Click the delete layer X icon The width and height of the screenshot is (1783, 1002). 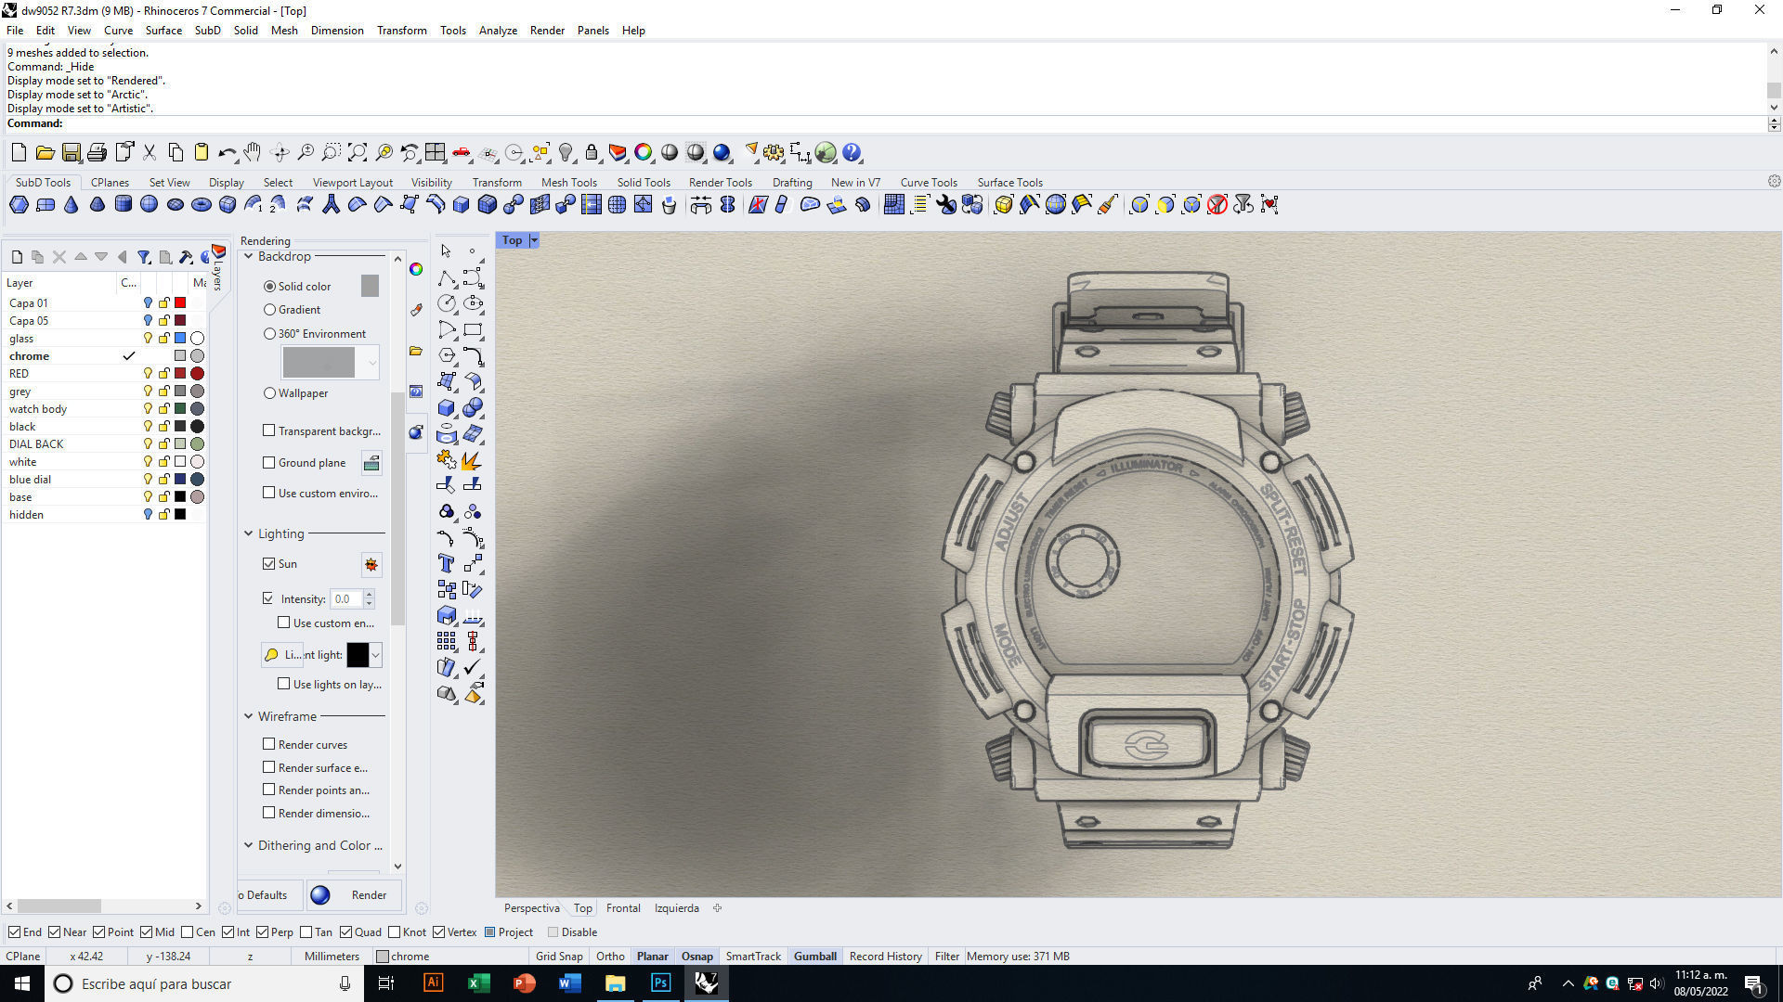59,257
